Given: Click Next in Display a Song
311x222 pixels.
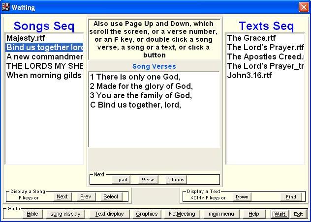Looking at the screenshot, I should 62,196.
